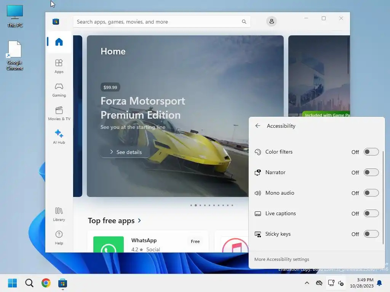
Task: Click the Mono audio label
Action: [280, 193]
